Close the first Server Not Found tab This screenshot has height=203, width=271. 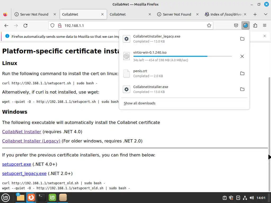55,14
